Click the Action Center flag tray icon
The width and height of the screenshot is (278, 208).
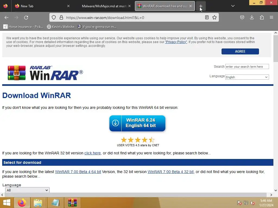click(x=239, y=203)
